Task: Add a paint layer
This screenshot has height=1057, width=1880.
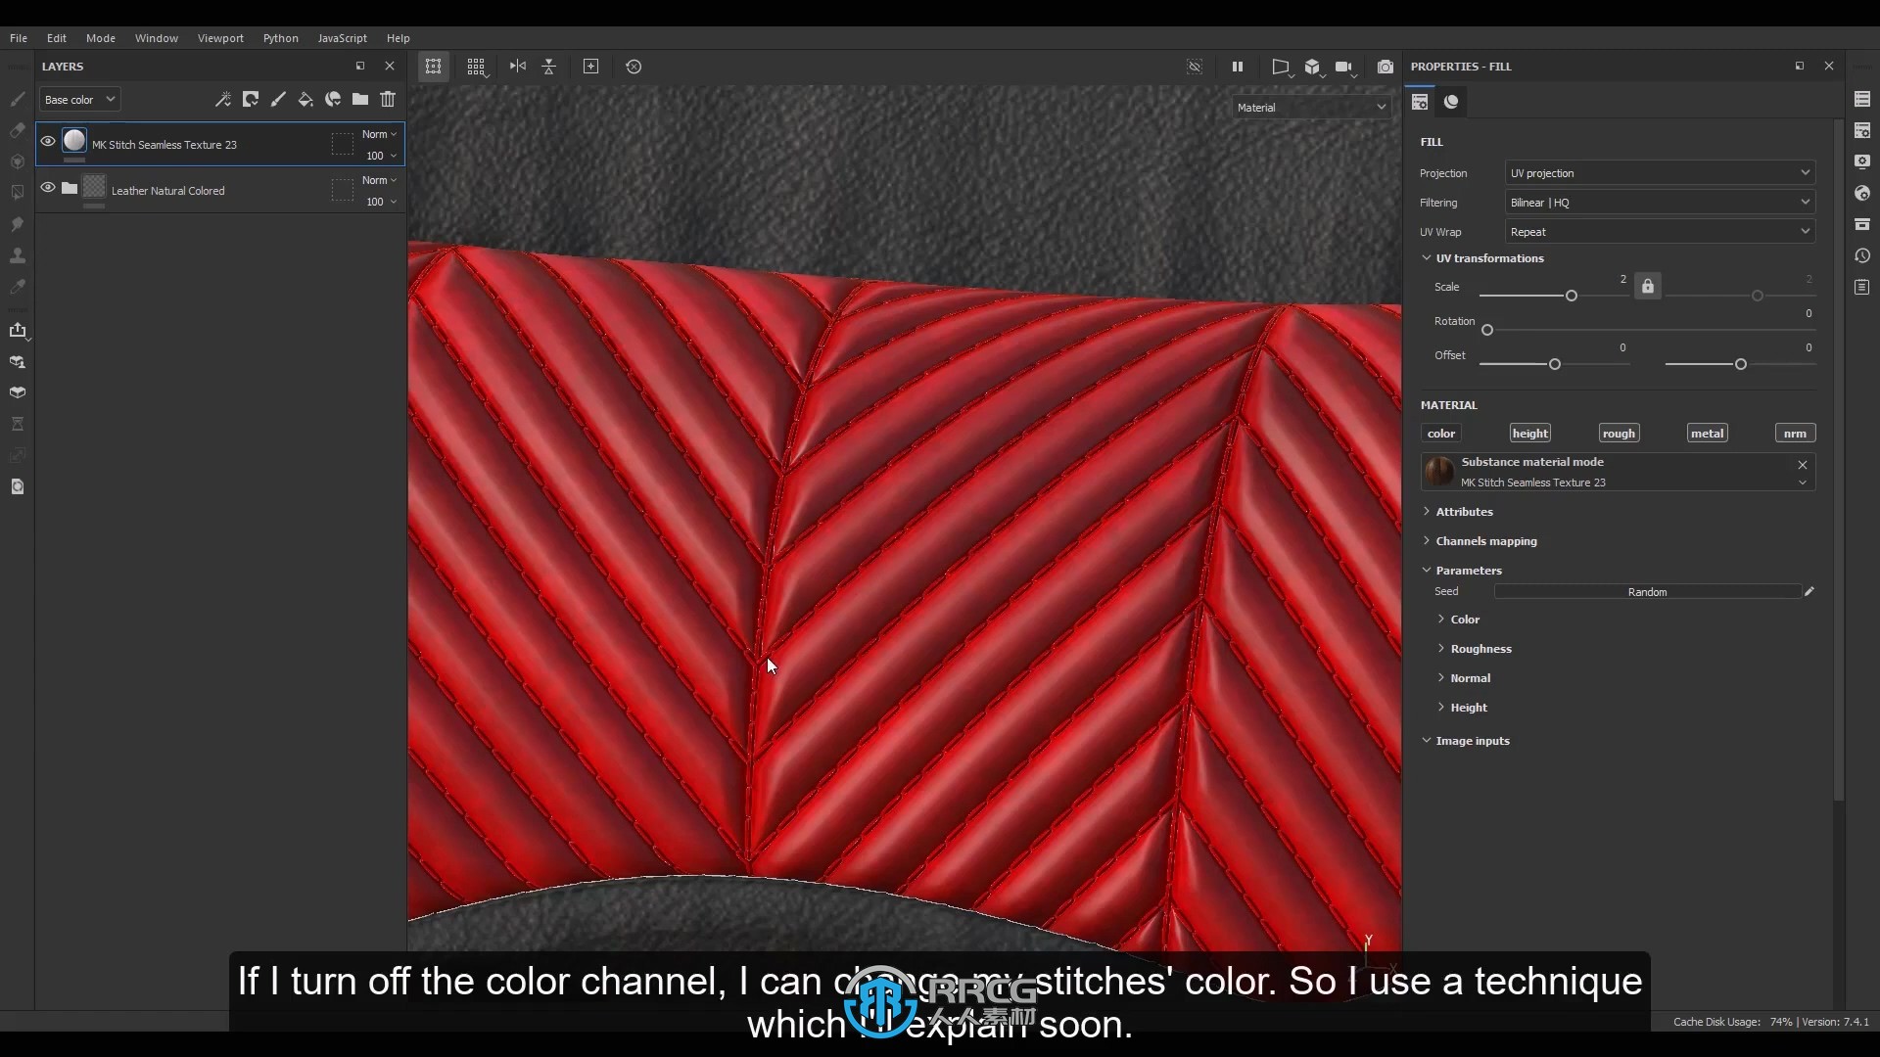Action: point(278,99)
